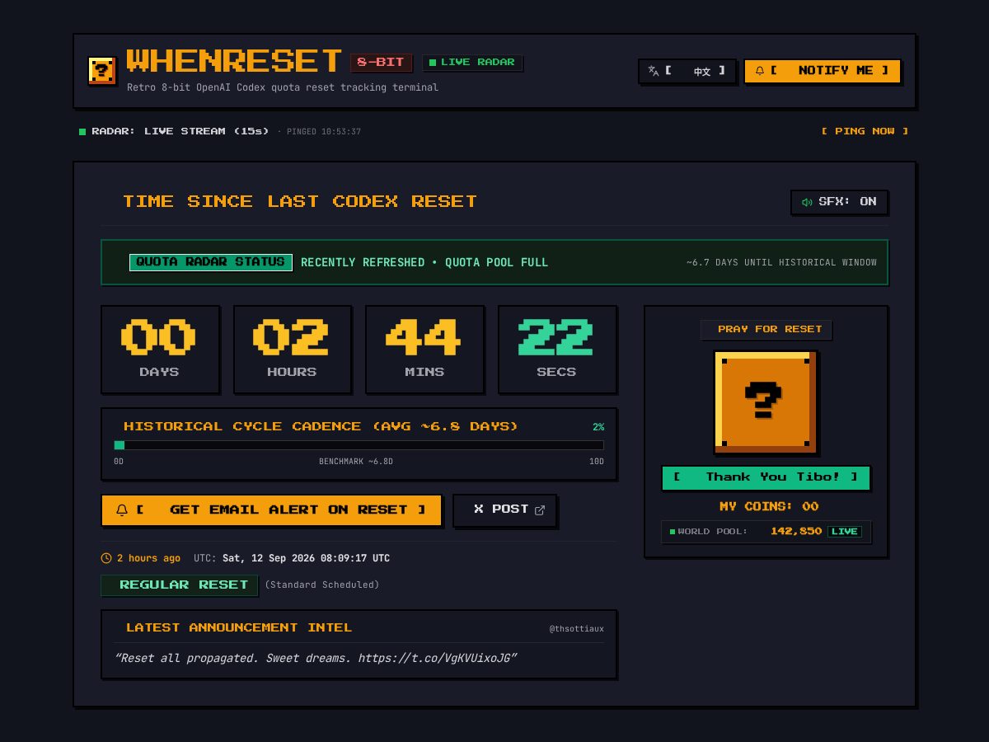The width and height of the screenshot is (989, 742).
Task: Click Ping Now to refresh radar
Action: (x=865, y=131)
